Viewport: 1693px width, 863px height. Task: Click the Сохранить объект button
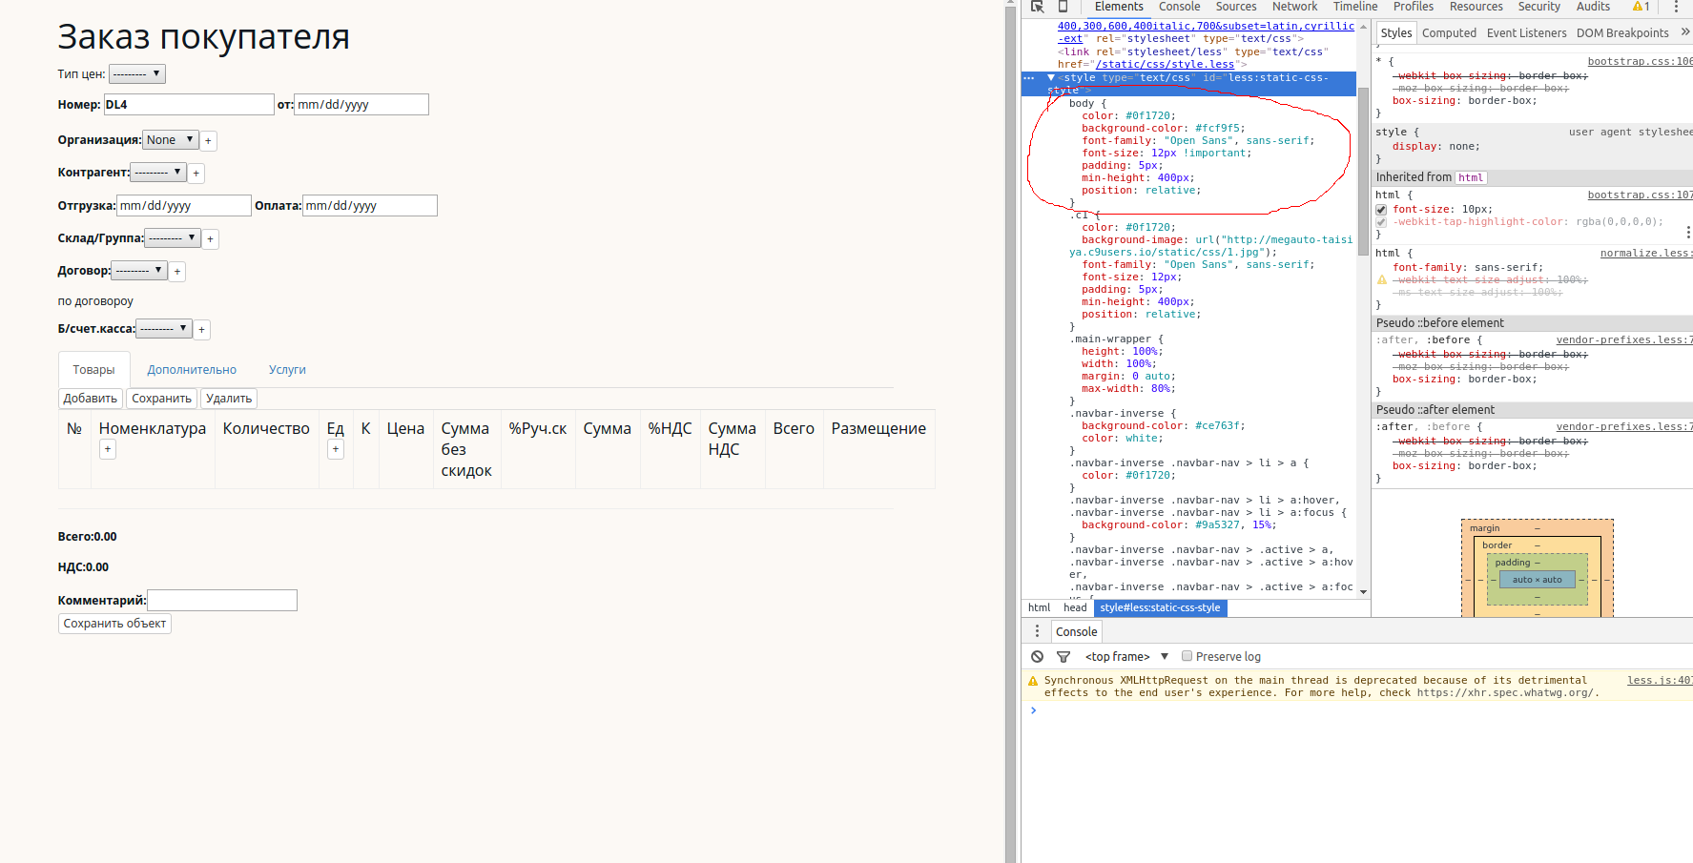tap(114, 624)
